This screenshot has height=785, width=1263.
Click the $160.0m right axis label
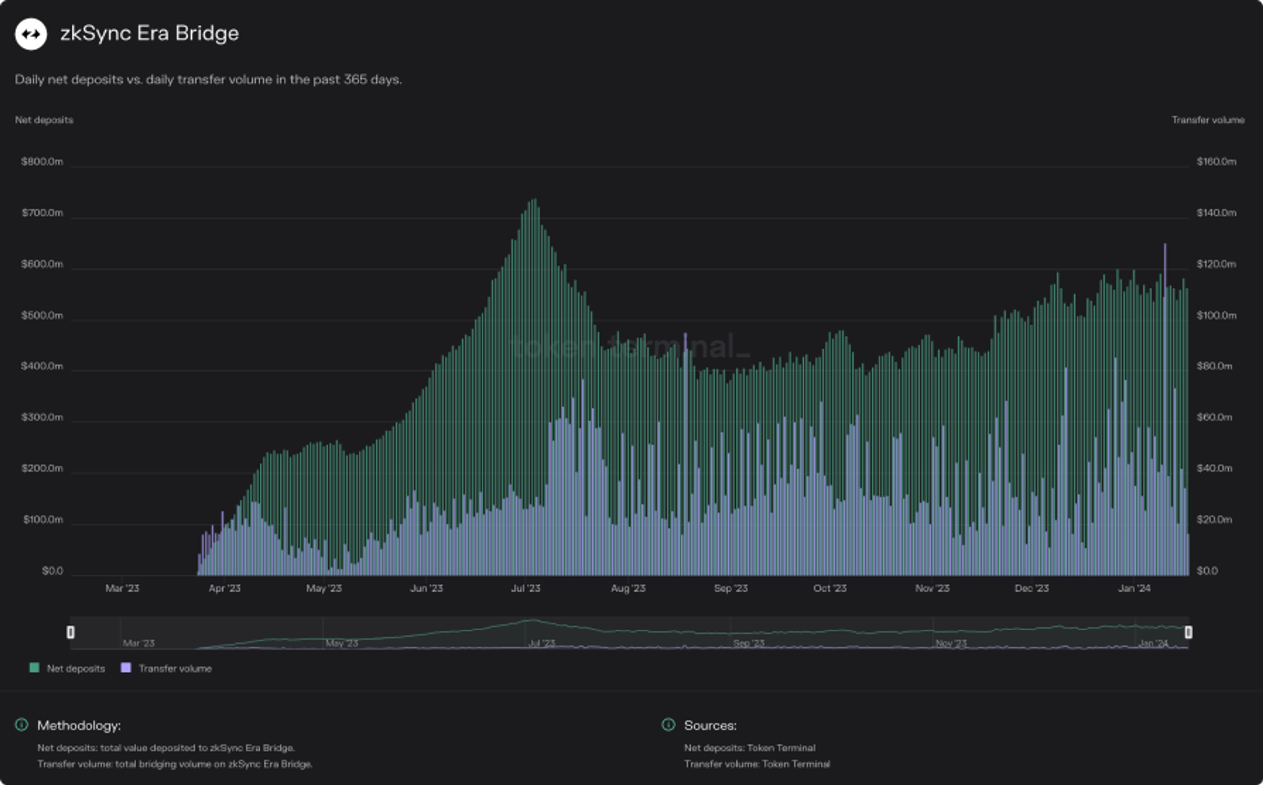[x=1216, y=161]
